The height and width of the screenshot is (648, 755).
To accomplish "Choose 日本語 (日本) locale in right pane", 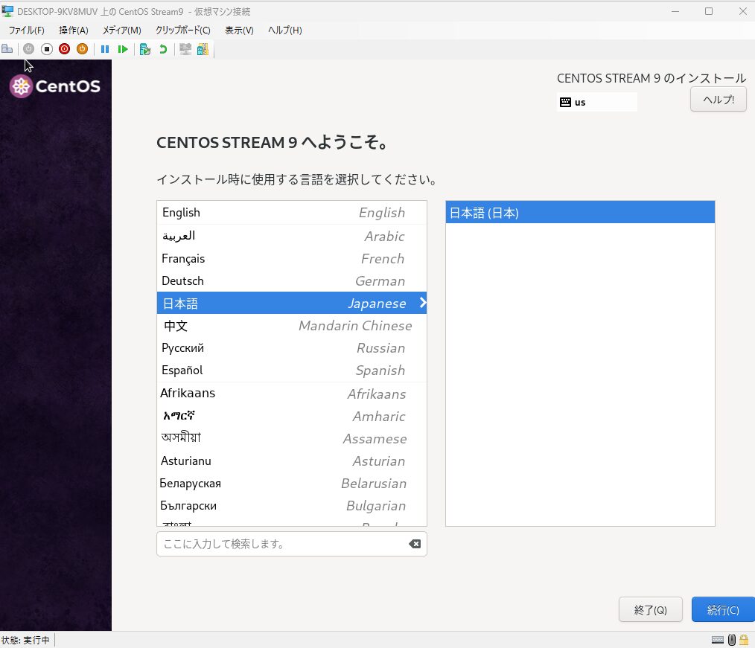I will pos(579,213).
